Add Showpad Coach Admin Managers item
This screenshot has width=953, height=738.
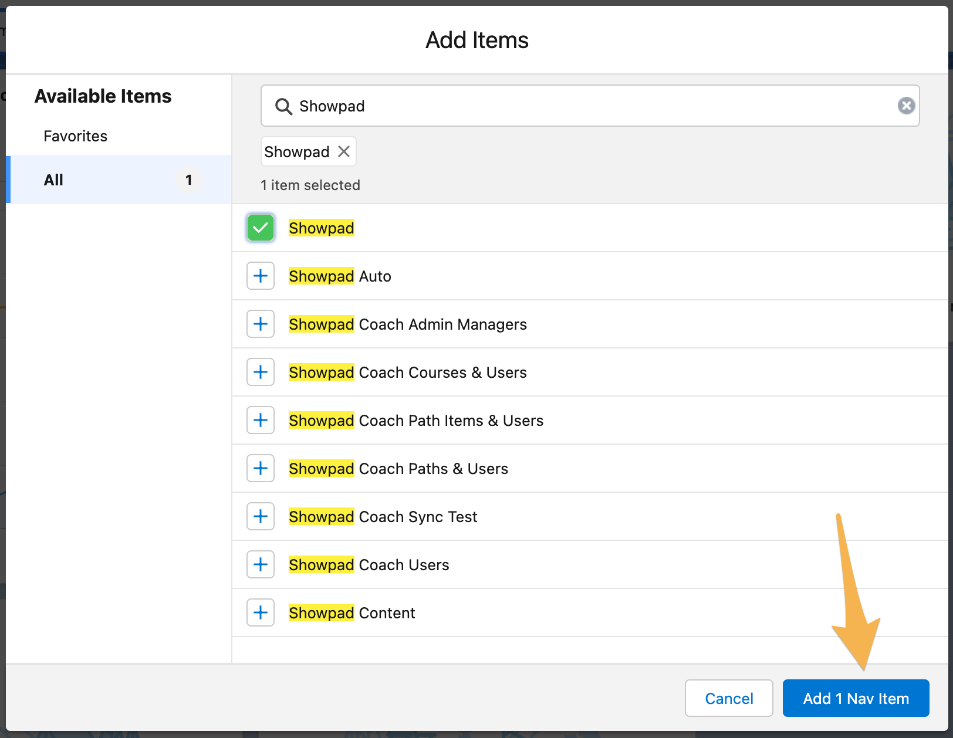click(260, 324)
